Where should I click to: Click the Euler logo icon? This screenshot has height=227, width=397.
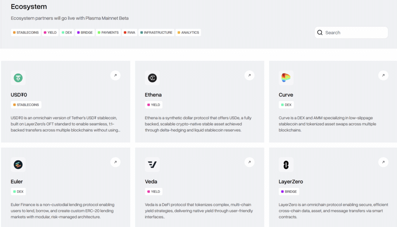click(18, 165)
